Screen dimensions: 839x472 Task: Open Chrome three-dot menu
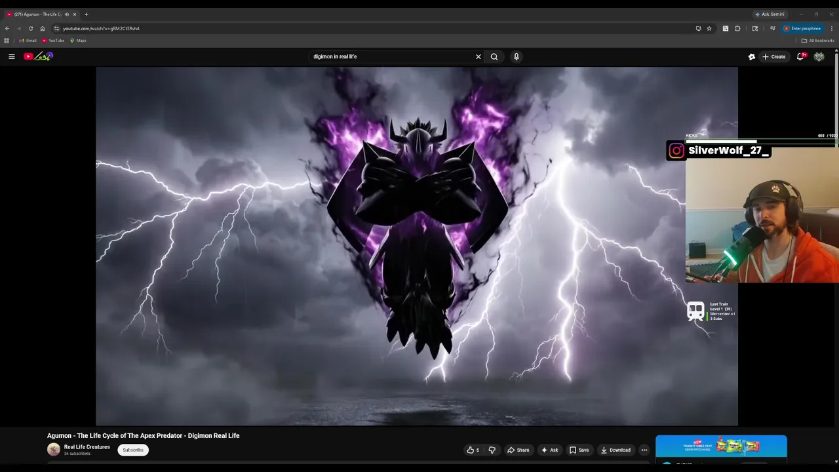coord(832,28)
